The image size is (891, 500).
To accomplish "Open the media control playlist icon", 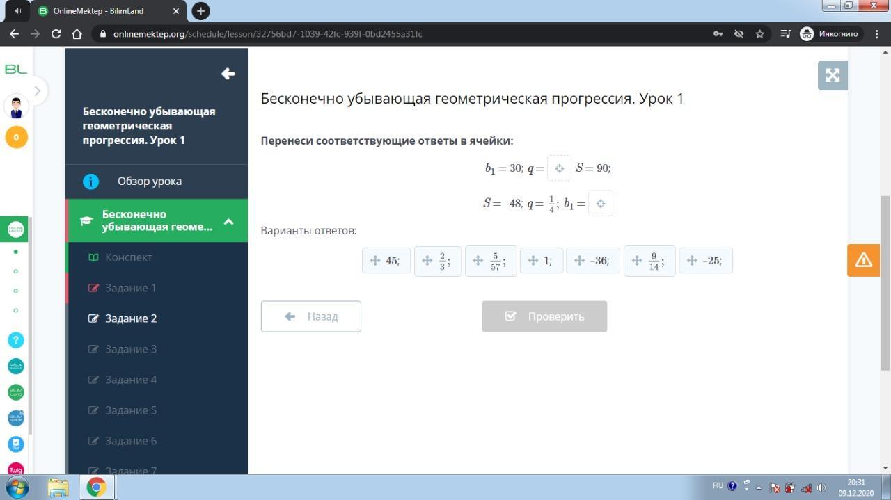I will [x=785, y=33].
